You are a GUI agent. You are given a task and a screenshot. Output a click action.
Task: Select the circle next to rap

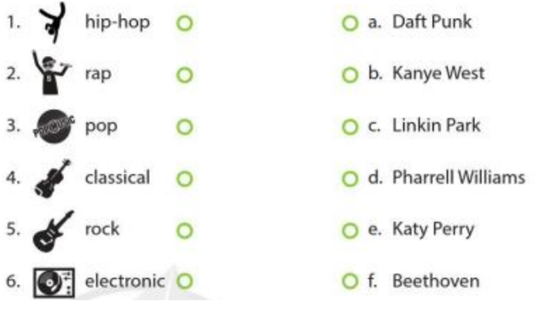point(184,75)
